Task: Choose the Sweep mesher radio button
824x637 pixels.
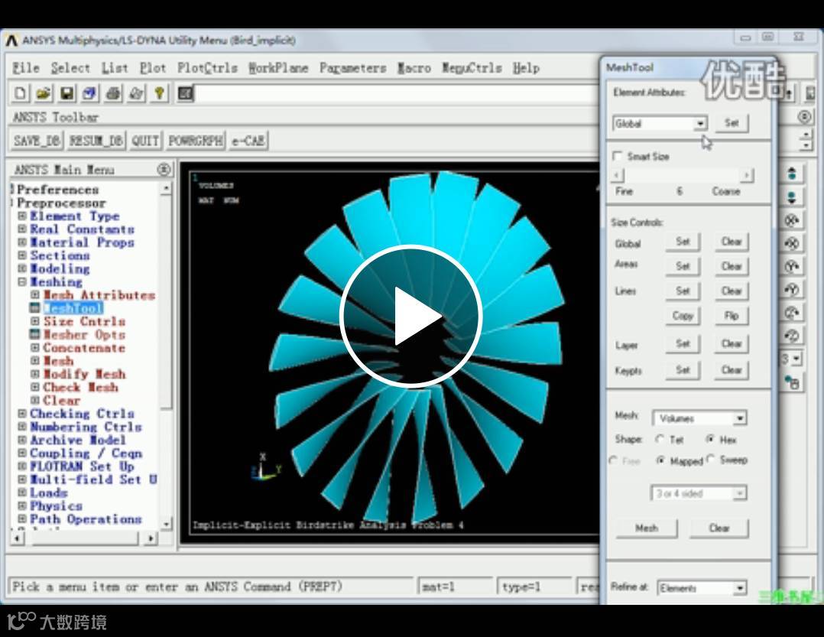Action: (x=711, y=459)
